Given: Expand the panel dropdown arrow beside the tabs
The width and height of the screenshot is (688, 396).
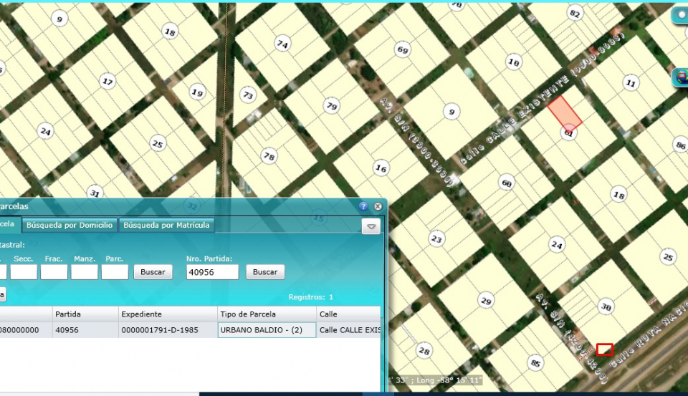Looking at the screenshot, I should (x=371, y=227).
